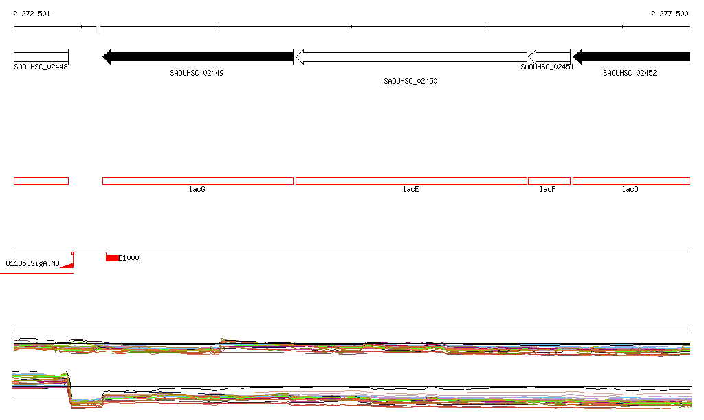Click the lacD label

[630, 189]
